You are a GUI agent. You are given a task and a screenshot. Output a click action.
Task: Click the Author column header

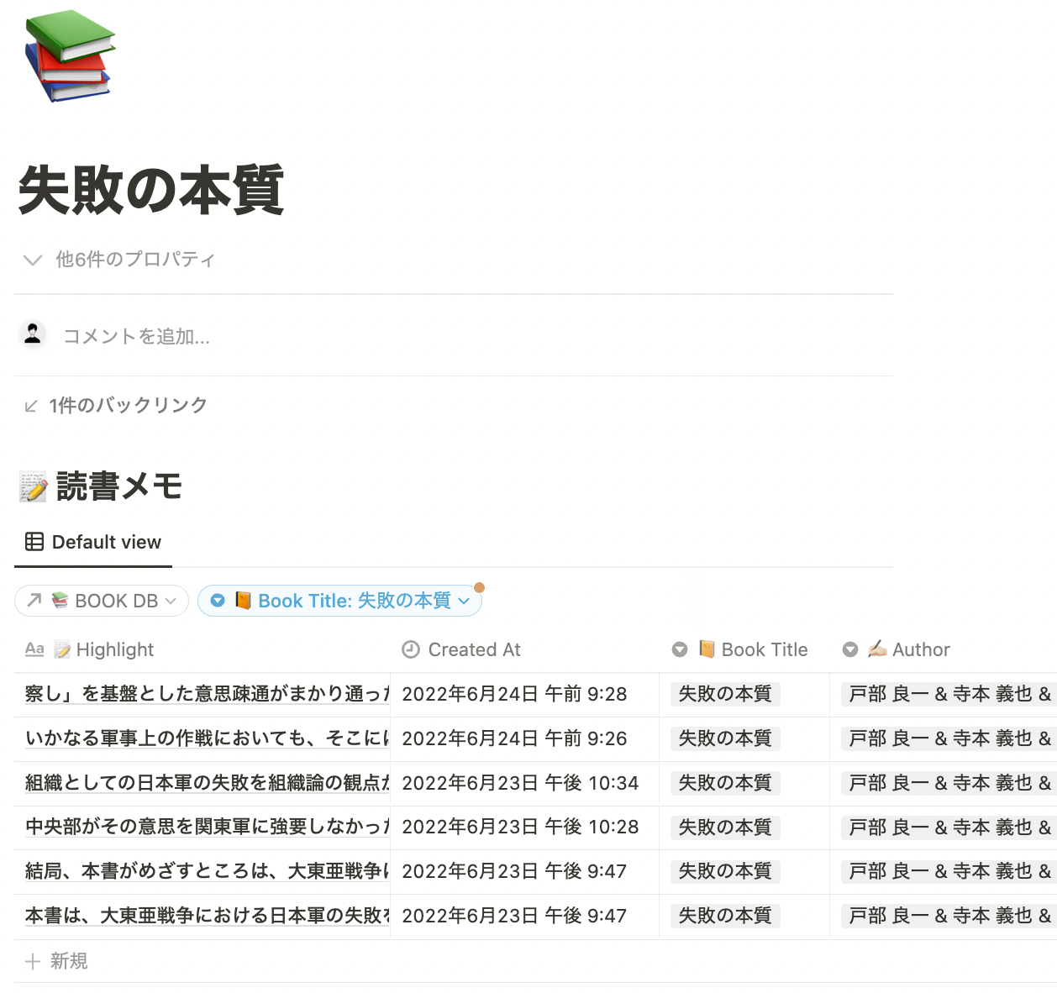point(943,649)
